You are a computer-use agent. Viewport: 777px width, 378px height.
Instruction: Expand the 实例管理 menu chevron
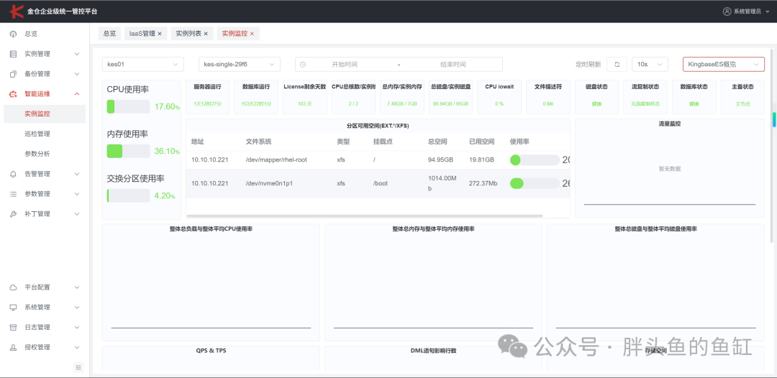[x=77, y=54]
